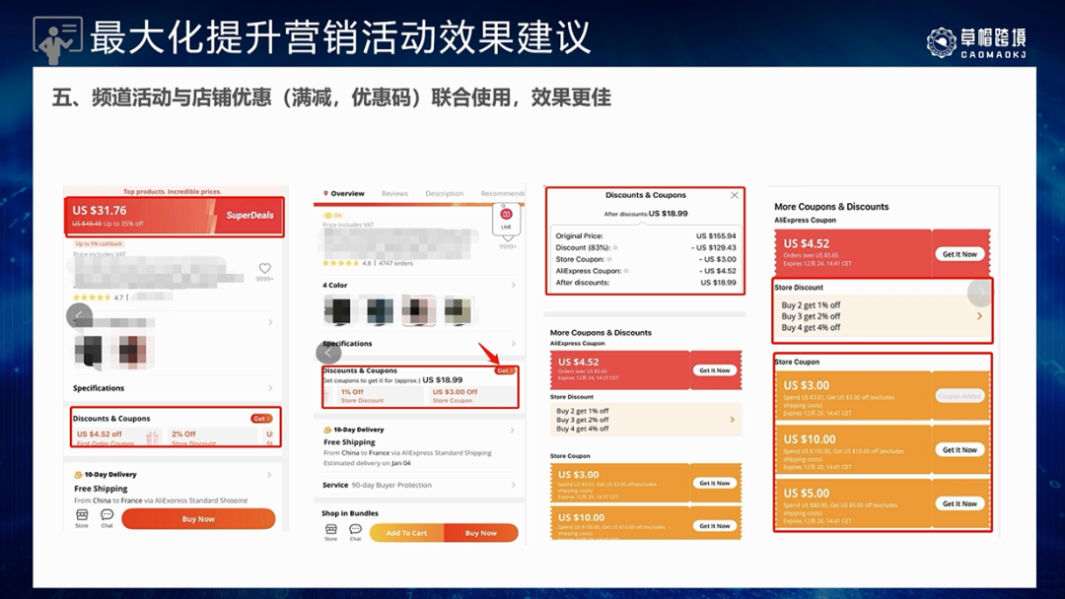
Task: Click info icon beside Store Coupon in price breakdown
Action: (x=609, y=259)
